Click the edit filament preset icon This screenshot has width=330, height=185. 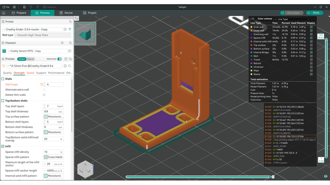point(70,51)
